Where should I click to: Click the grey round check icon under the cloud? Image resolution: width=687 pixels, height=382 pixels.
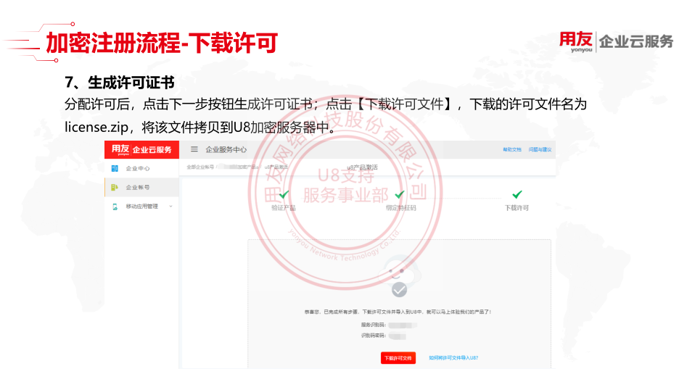pos(399,290)
